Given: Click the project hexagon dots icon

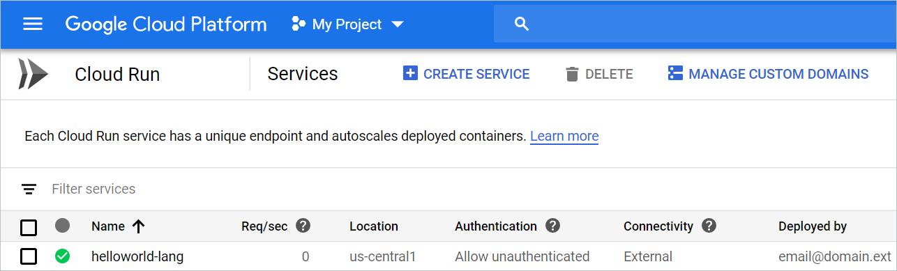Looking at the screenshot, I should click(299, 24).
